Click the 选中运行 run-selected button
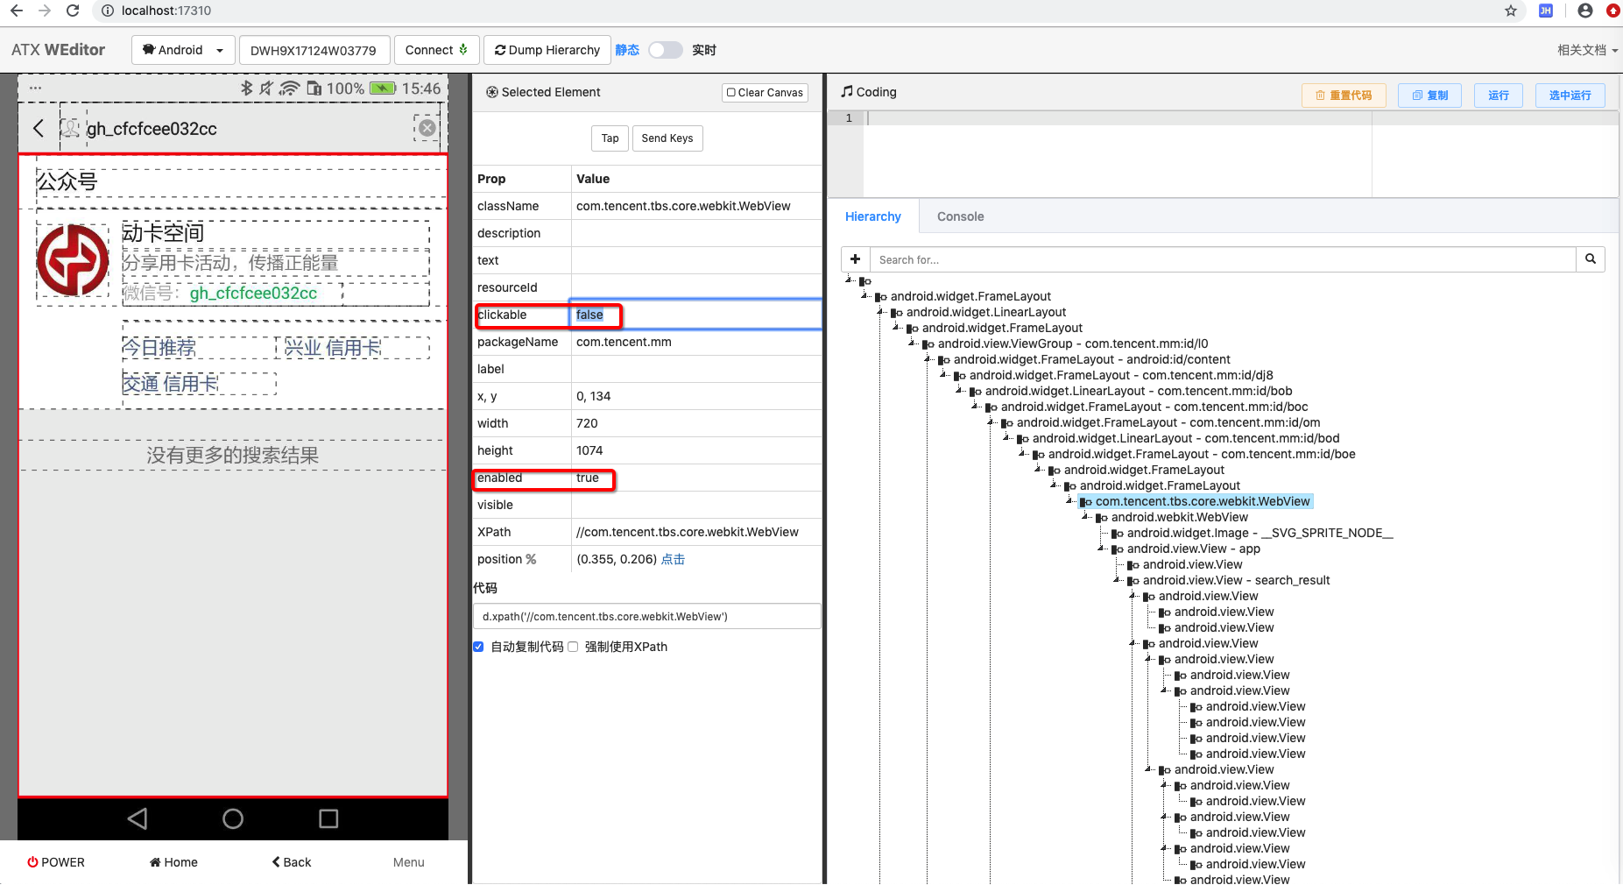 (1570, 96)
